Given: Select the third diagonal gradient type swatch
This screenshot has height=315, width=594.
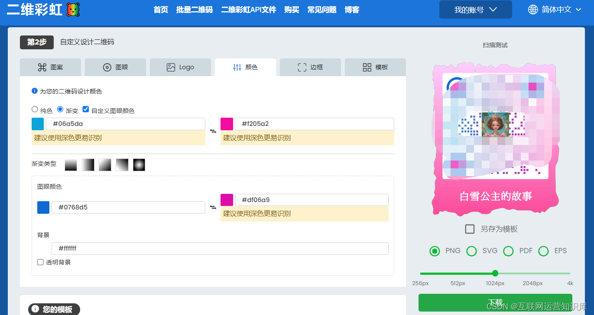Looking at the screenshot, I should click(x=105, y=165).
